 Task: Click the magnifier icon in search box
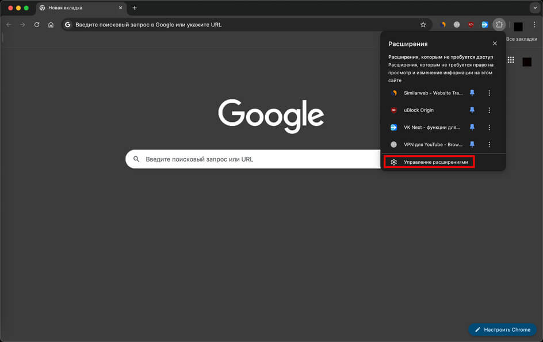coord(136,159)
